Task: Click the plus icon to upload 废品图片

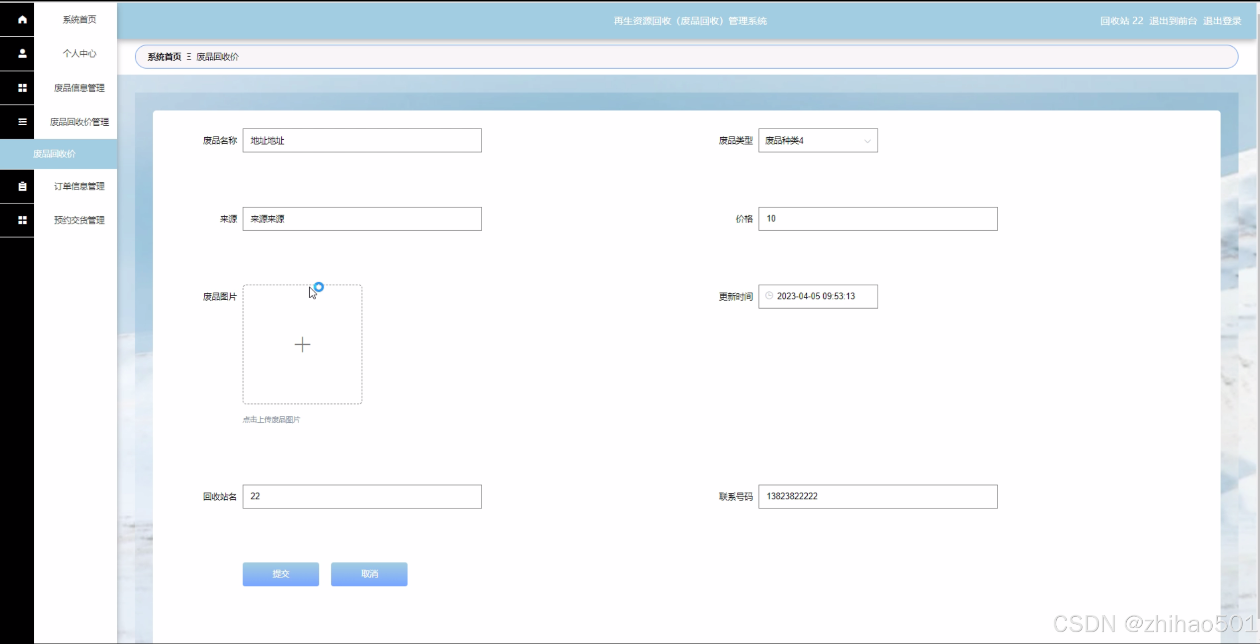Action: [302, 344]
